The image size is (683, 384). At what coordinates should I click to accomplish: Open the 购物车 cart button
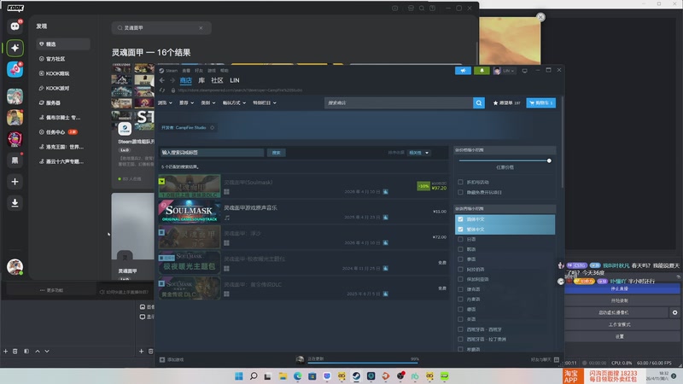tap(541, 102)
